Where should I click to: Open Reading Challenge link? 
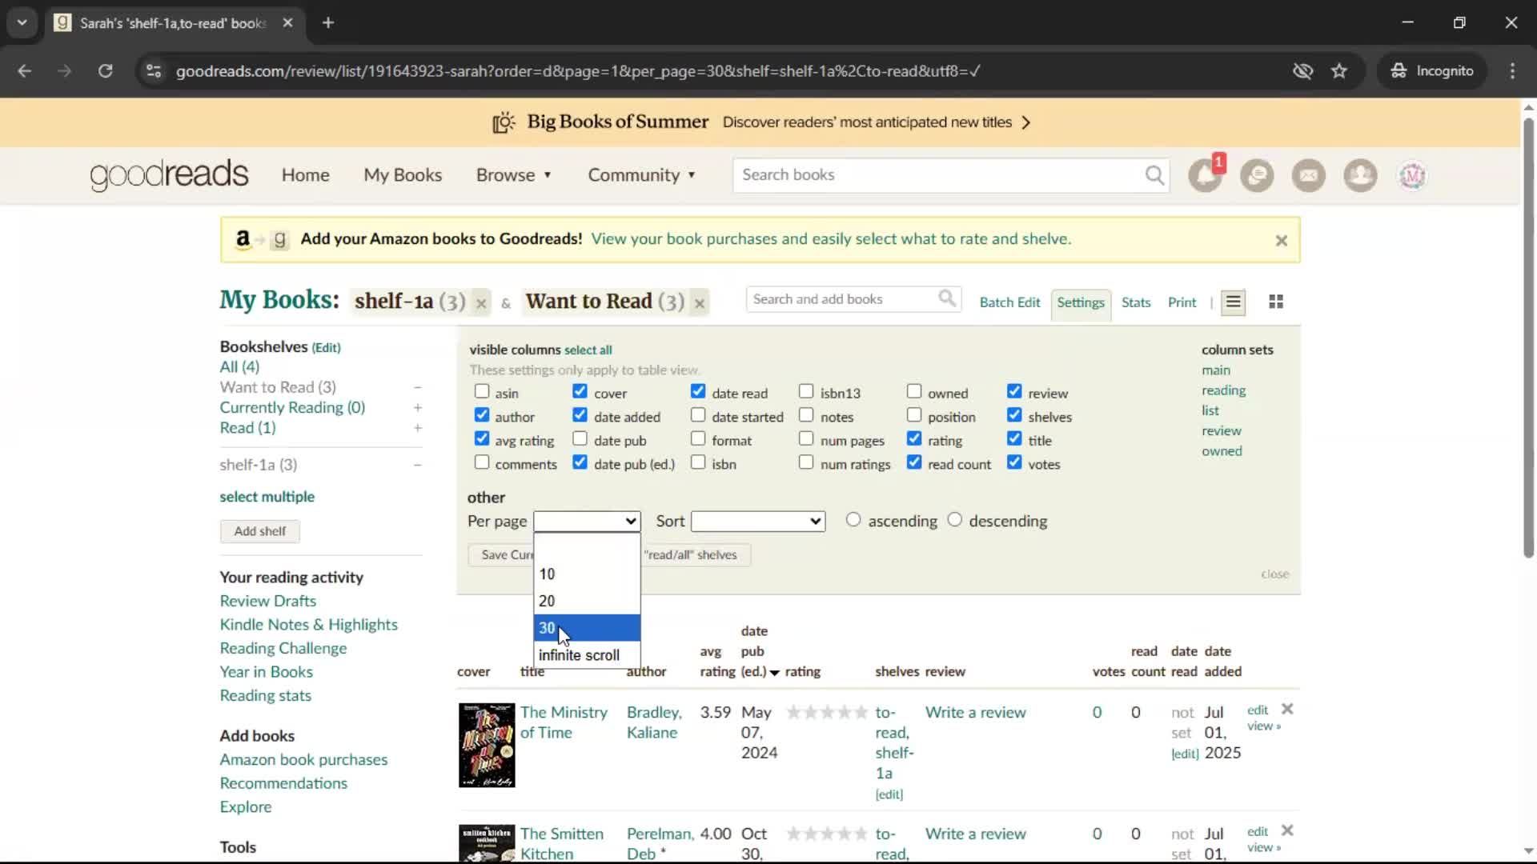[283, 648]
